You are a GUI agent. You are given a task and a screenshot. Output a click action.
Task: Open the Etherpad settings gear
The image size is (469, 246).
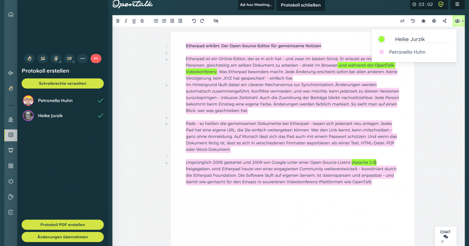434,21
